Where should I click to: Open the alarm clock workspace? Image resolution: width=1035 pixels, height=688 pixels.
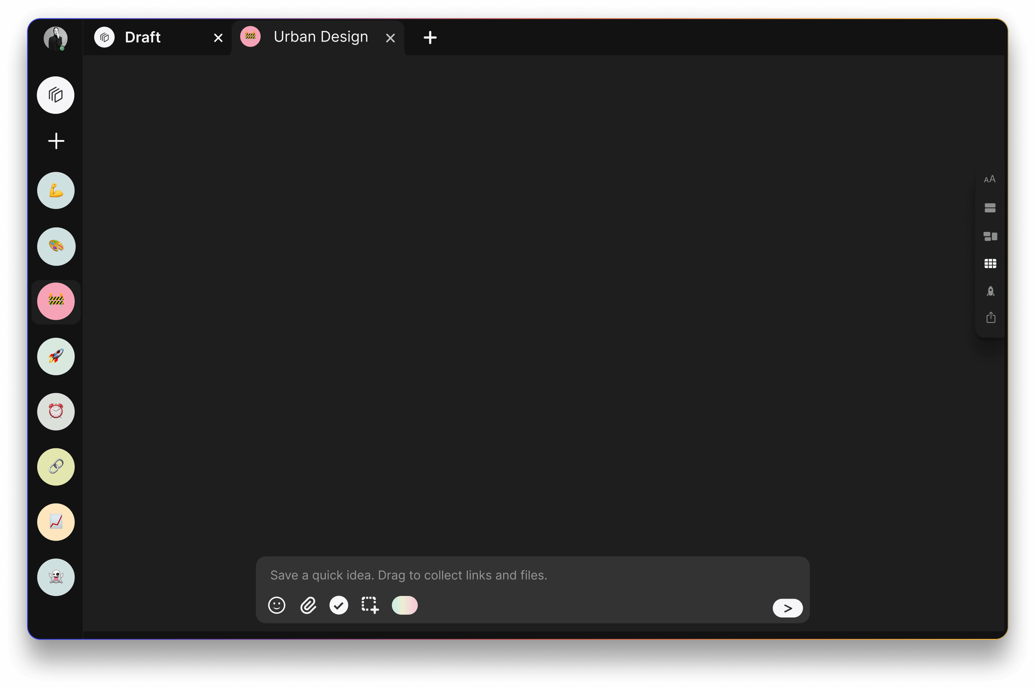pos(56,412)
